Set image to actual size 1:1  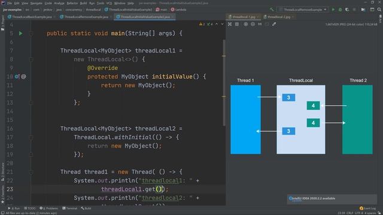click(260, 24)
